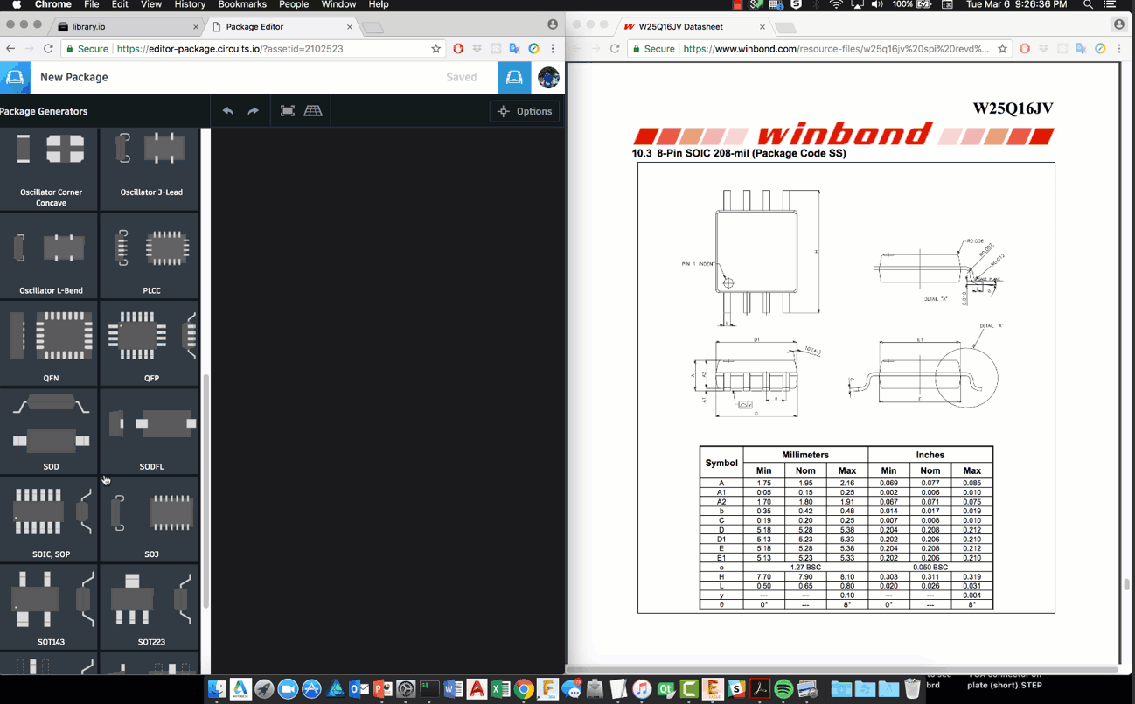Launch Google Chrome from the Dock
The image size is (1135, 704).
[524, 689]
